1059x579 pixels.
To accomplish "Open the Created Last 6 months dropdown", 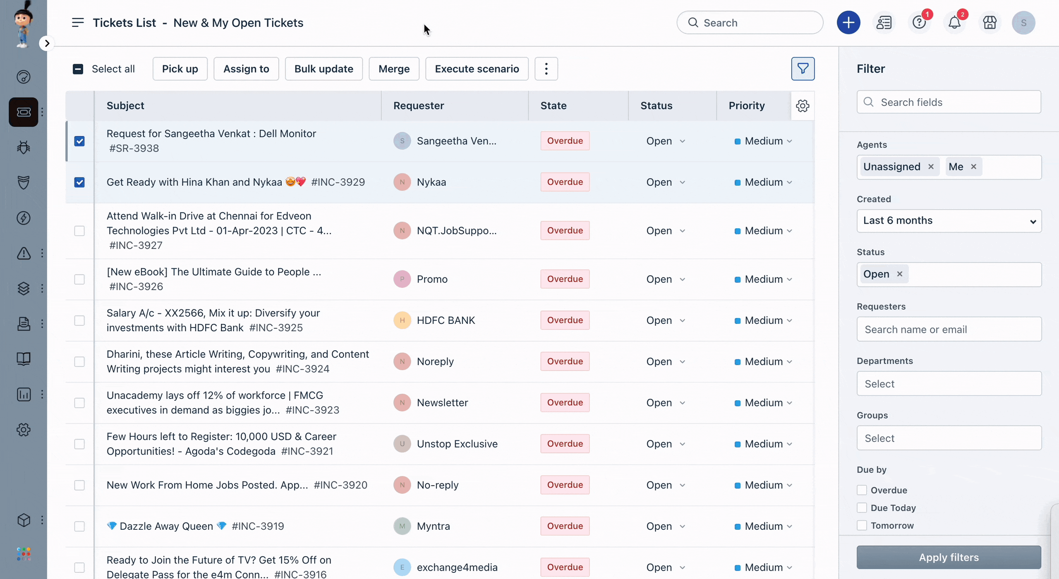I will click(x=949, y=221).
